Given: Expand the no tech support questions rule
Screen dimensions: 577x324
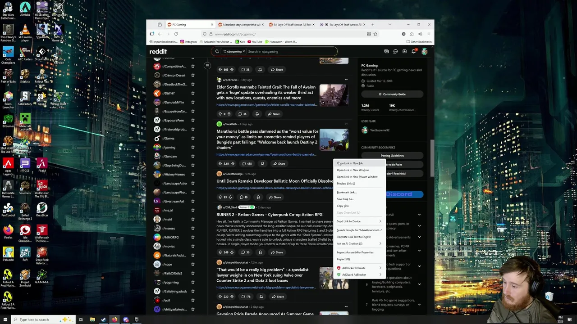Looking at the screenshot, I should tap(419, 266).
